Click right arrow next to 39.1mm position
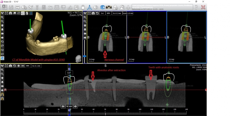The width and height of the screenshot is (230, 116). (76, 106)
